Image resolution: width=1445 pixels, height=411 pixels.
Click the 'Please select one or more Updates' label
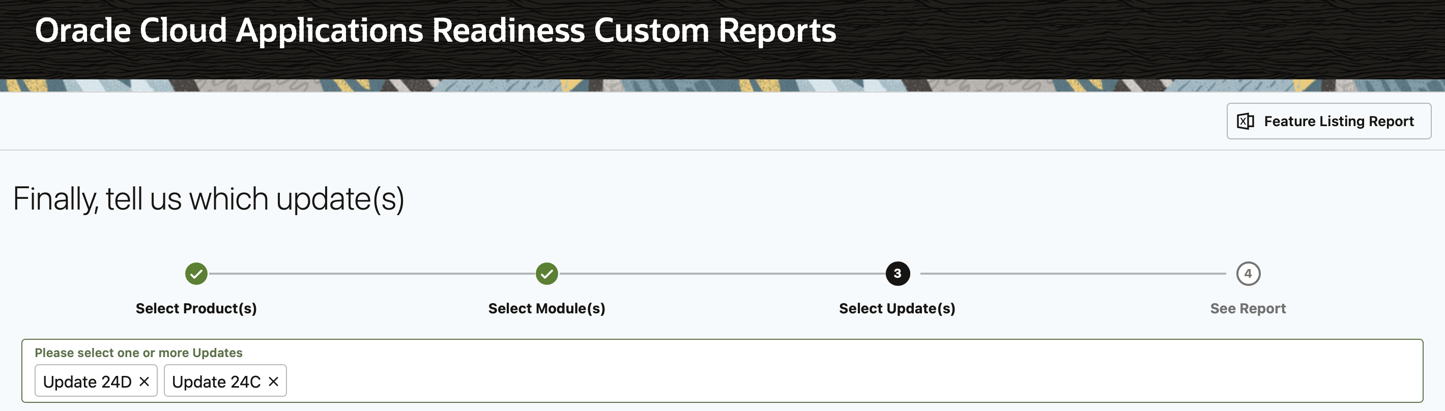pos(138,353)
